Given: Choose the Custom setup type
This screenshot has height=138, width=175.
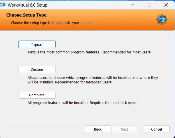Looking at the screenshot, I should (x=37, y=69).
